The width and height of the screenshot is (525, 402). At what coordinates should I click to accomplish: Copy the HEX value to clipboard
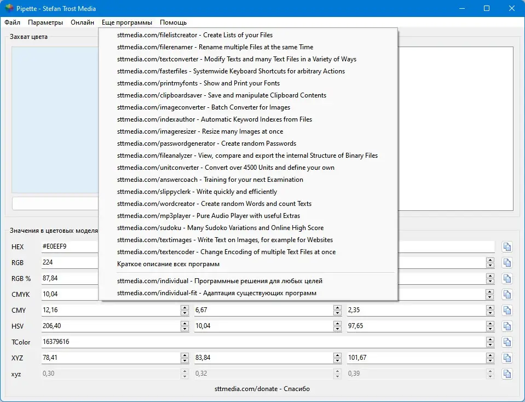[x=507, y=247]
